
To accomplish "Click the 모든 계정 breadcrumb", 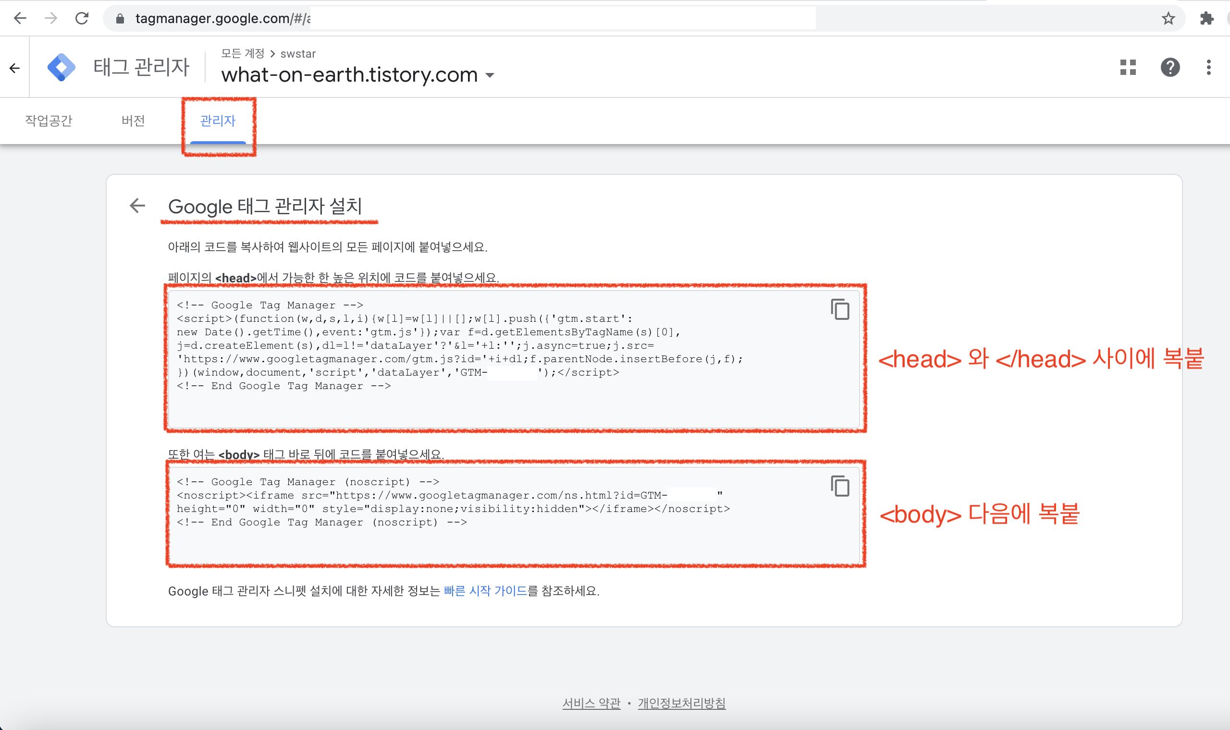I will click(243, 53).
